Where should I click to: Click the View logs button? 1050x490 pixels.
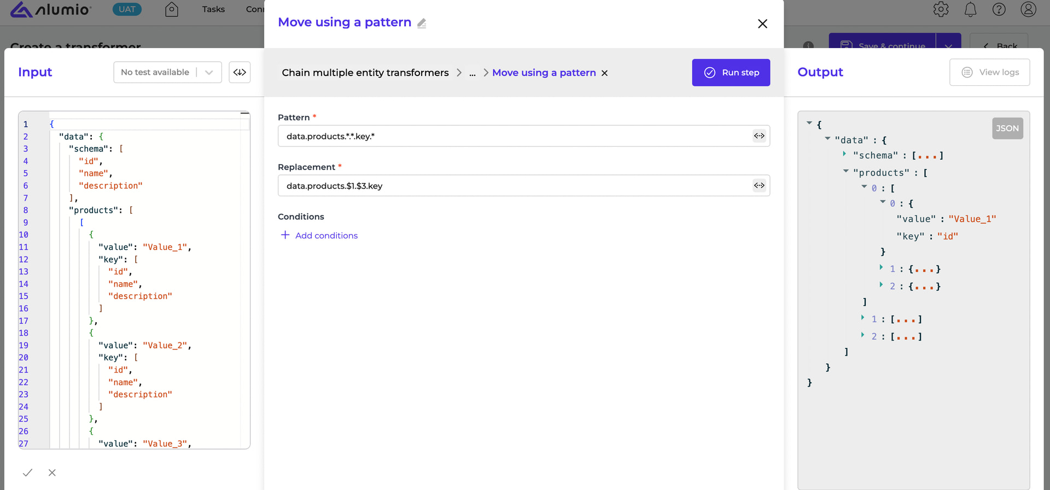coord(989,72)
